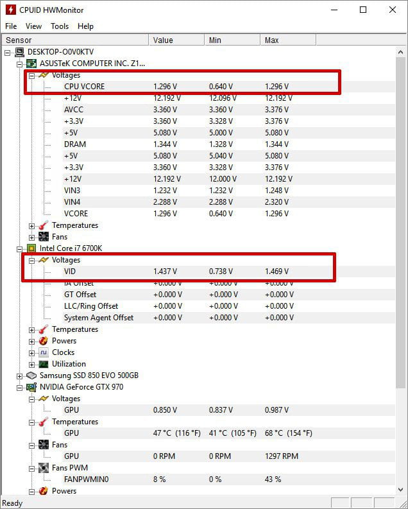Expand the Clocks node
Screen dimensions: 408x509
[32, 353]
